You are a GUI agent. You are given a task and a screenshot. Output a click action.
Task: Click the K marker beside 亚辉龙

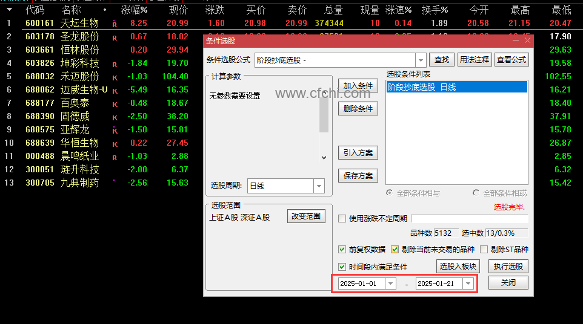coord(115,131)
